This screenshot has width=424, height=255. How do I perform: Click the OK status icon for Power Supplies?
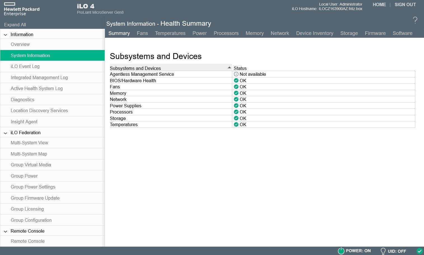point(236,106)
